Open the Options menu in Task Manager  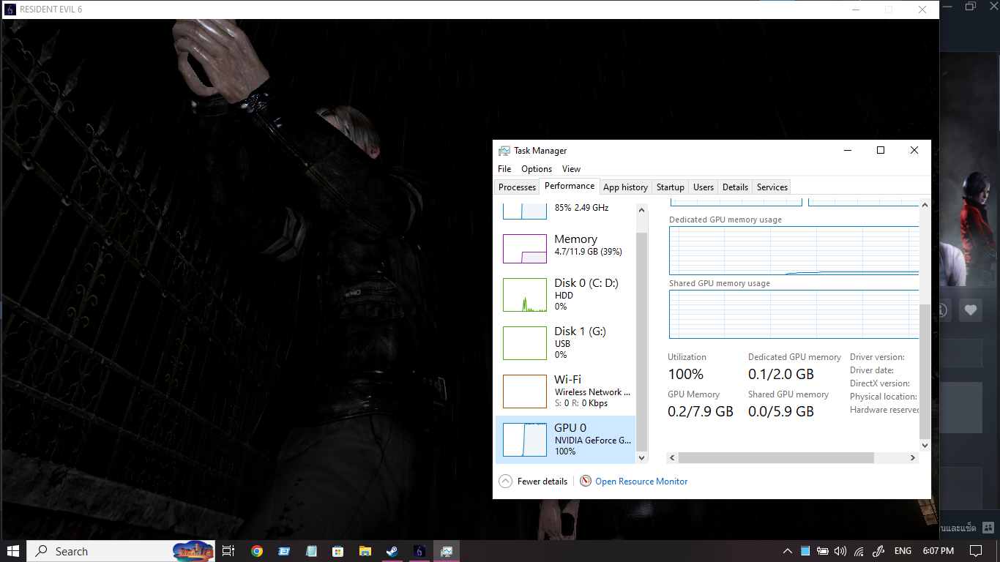537,169
